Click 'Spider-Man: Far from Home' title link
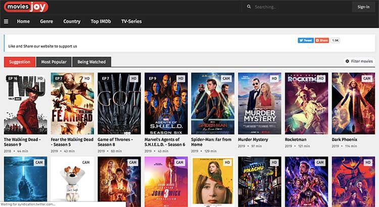 coord(211,142)
